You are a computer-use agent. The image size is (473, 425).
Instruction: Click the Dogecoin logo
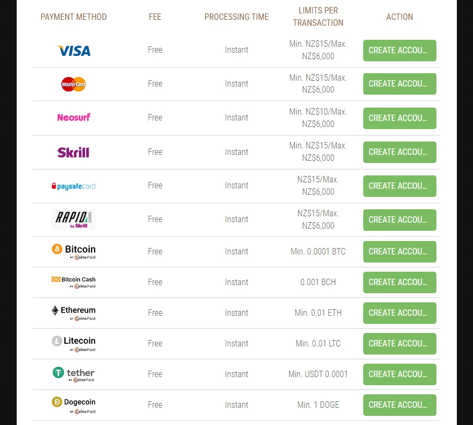point(74,404)
